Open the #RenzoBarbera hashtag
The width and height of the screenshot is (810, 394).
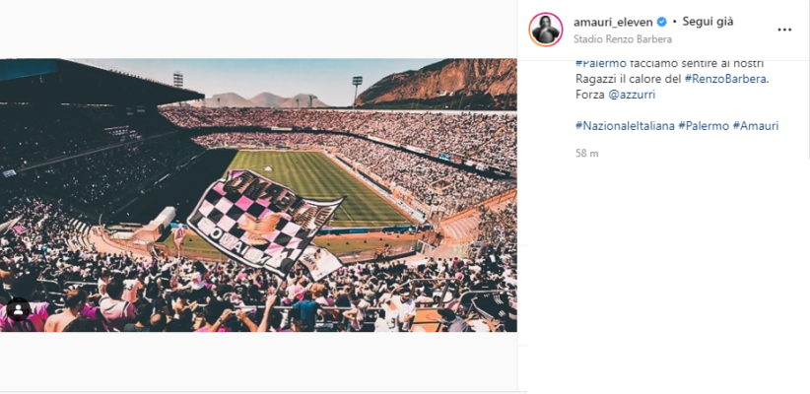(x=725, y=79)
